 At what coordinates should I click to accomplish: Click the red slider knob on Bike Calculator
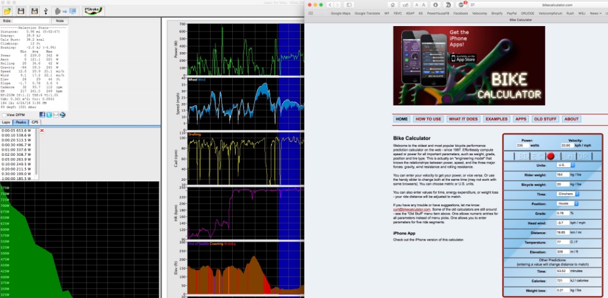pos(550,156)
